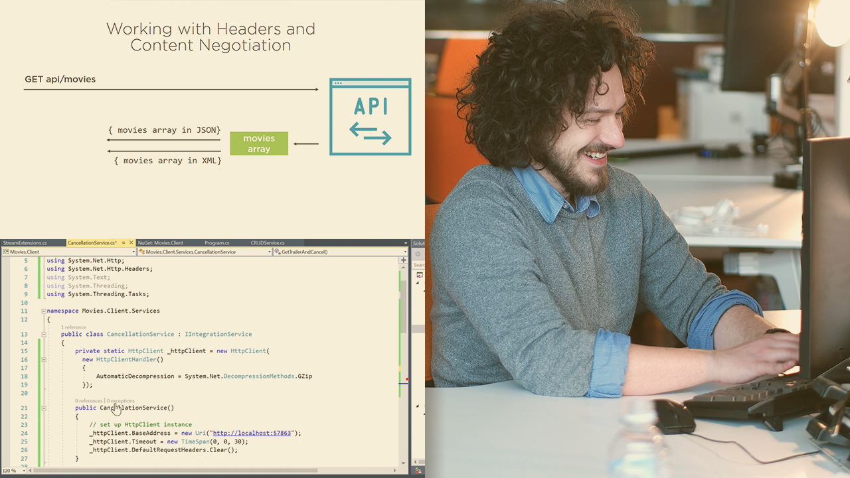Pin the CancellationService.cs tab
The width and height of the screenshot is (850, 478).
tap(124, 243)
